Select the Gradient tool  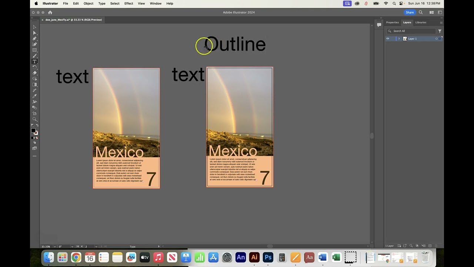click(x=34, y=85)
